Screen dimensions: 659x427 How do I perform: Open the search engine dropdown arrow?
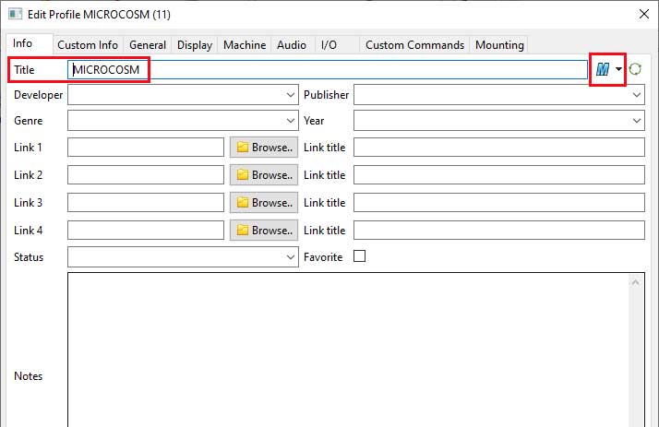(x=618, y=69)
